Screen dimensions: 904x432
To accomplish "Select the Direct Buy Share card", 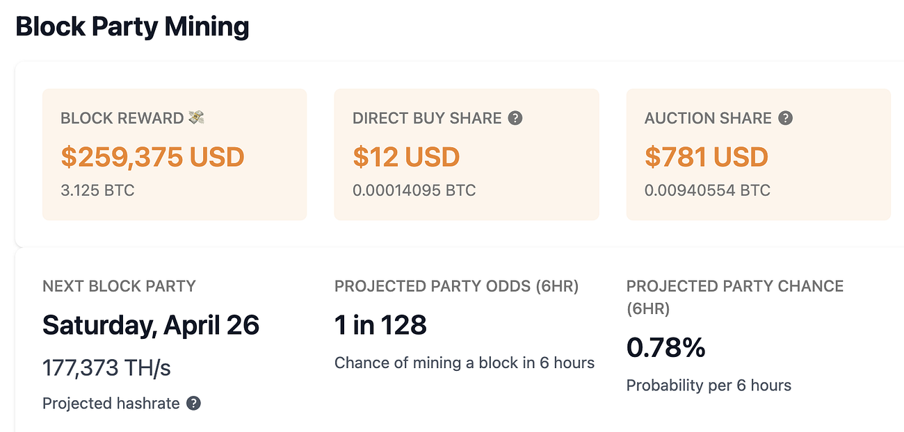I will coord(467,154).
